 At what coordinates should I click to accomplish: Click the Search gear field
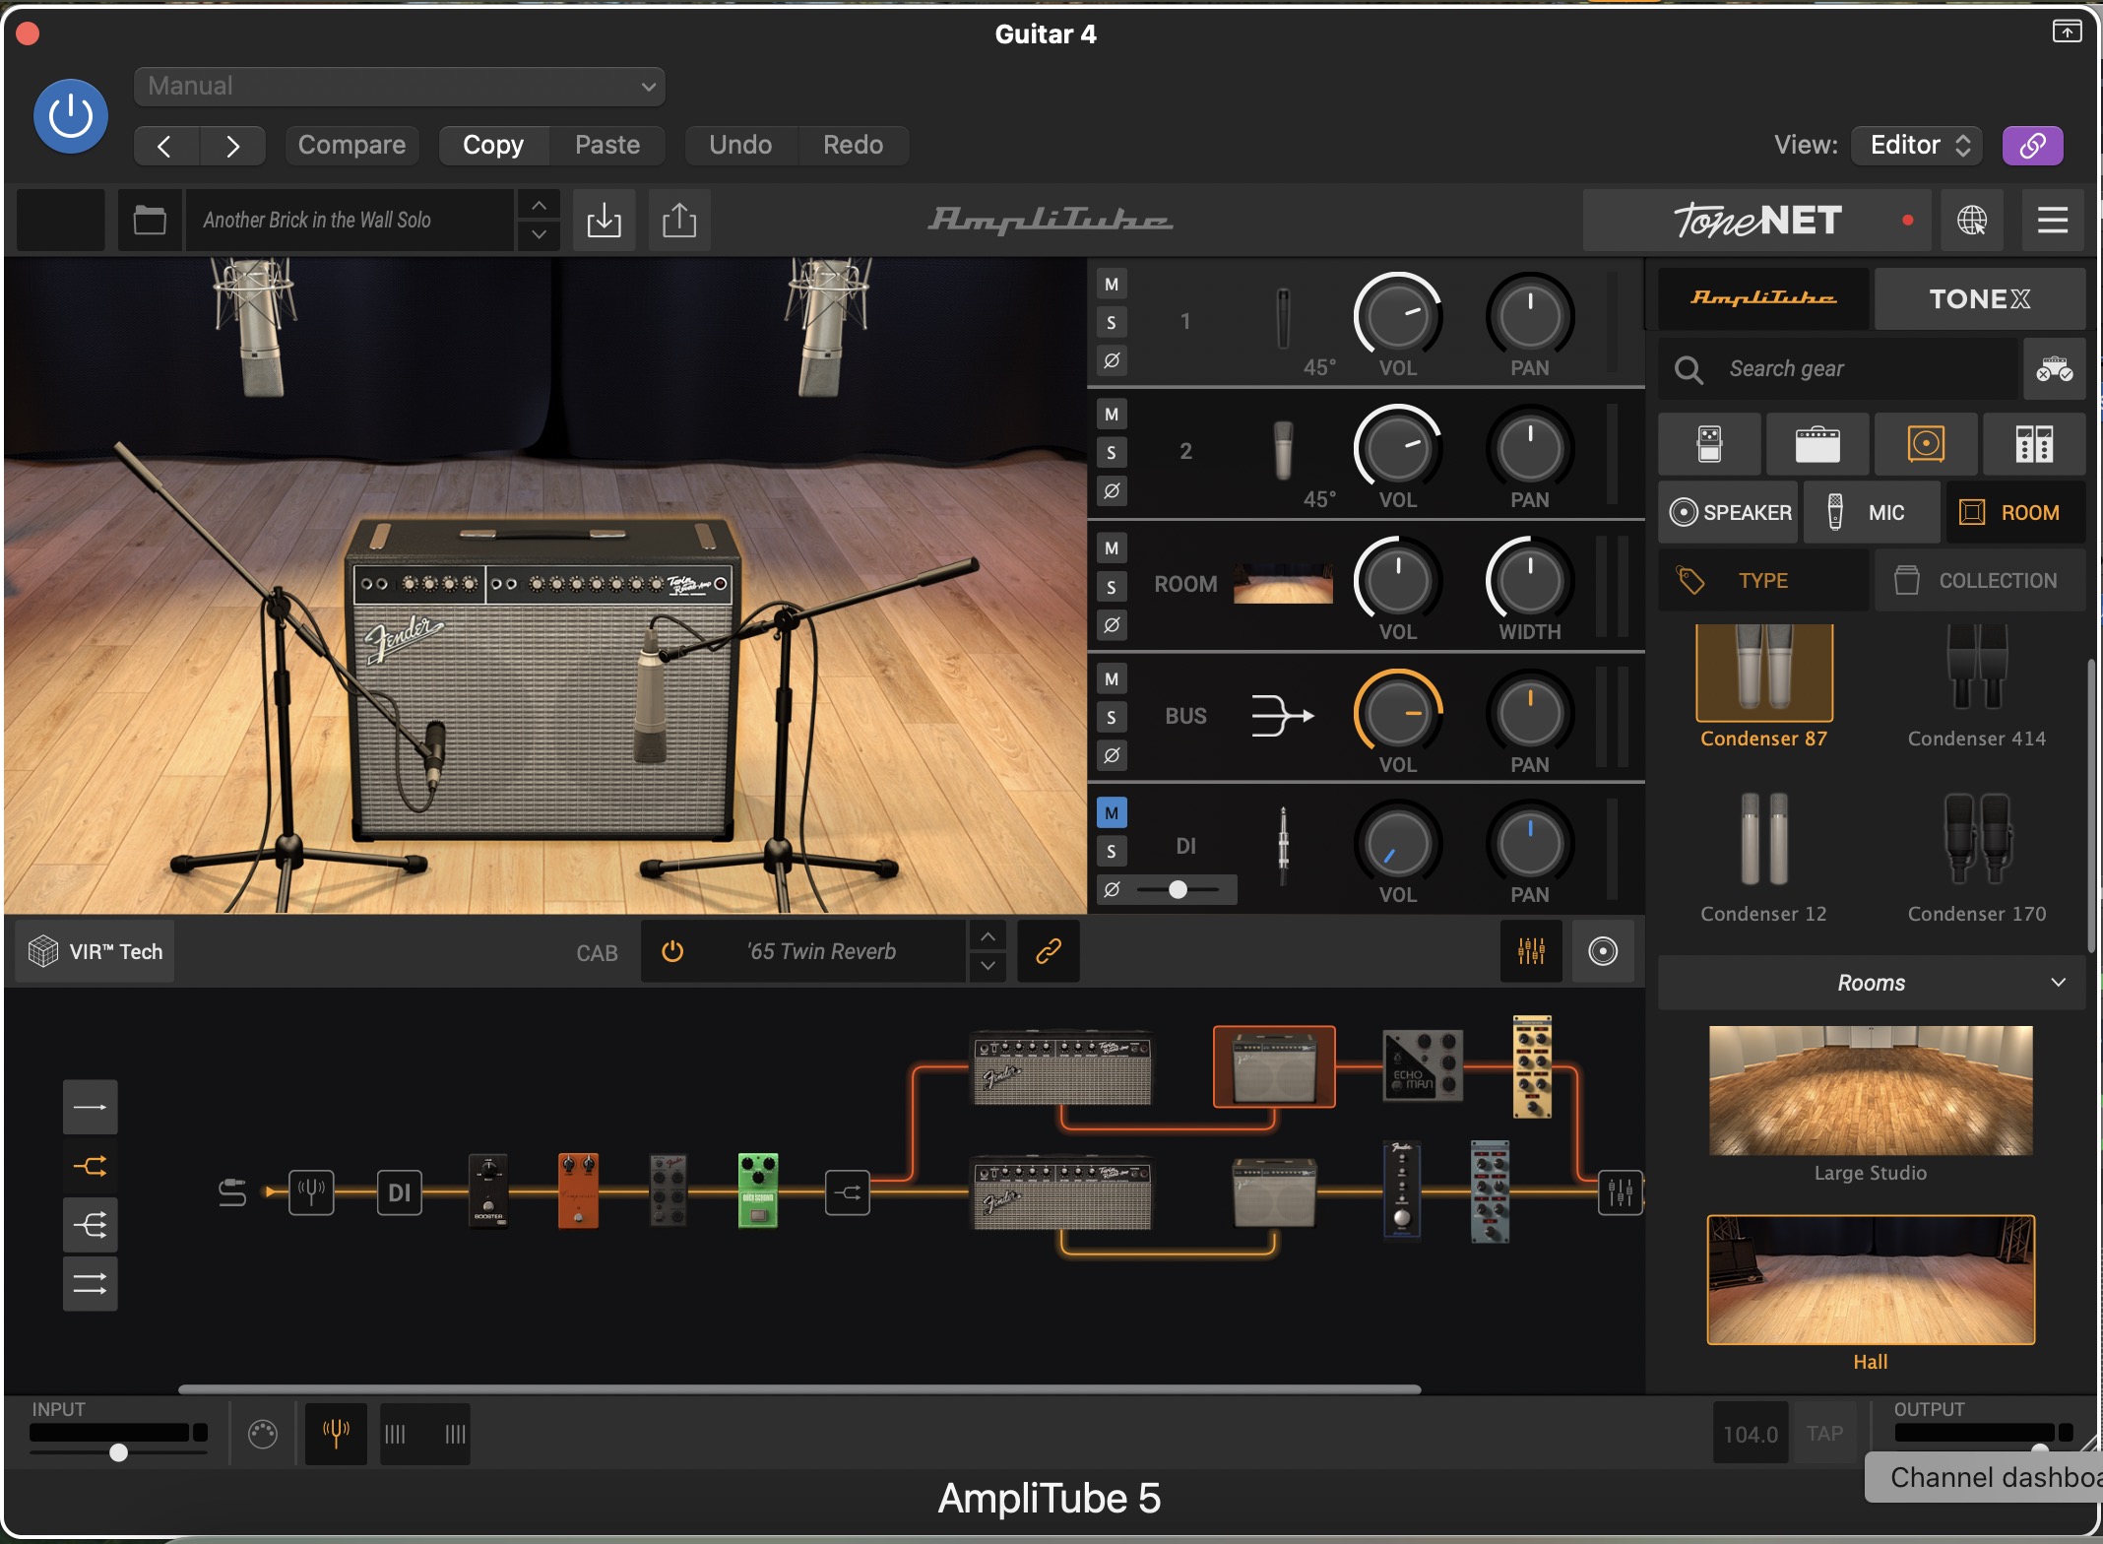(1837, 368)
